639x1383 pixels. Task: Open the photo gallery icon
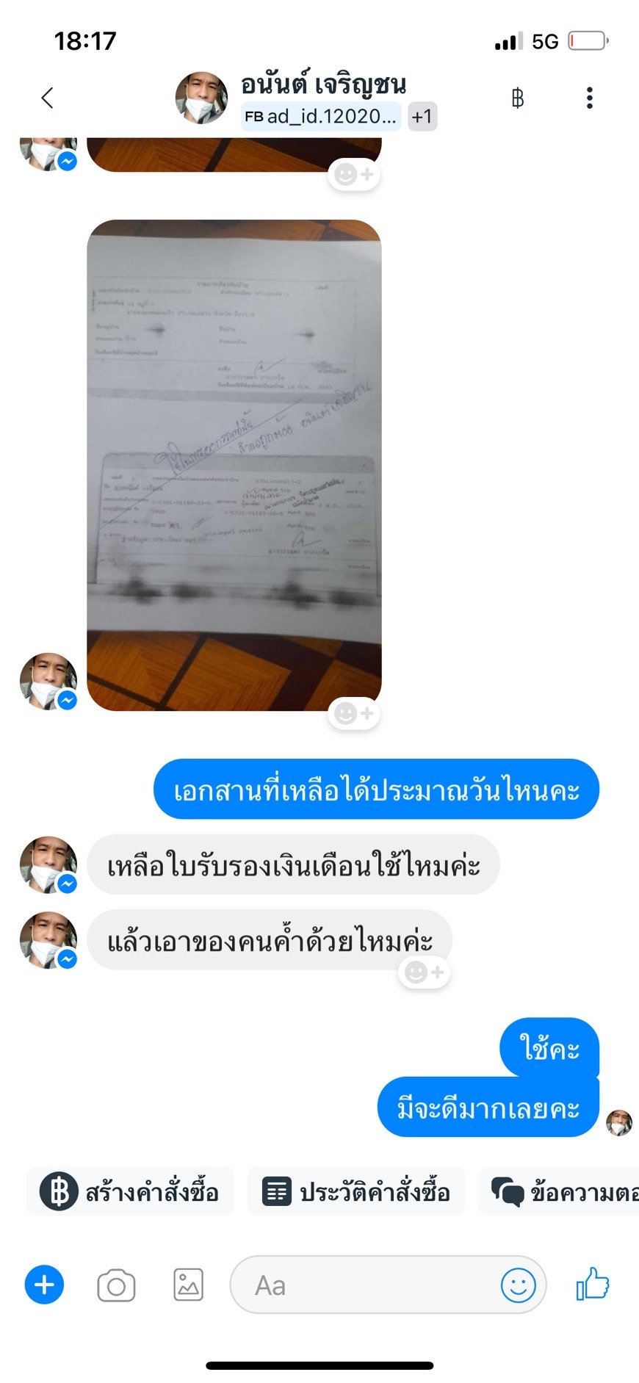(188, 1285)
